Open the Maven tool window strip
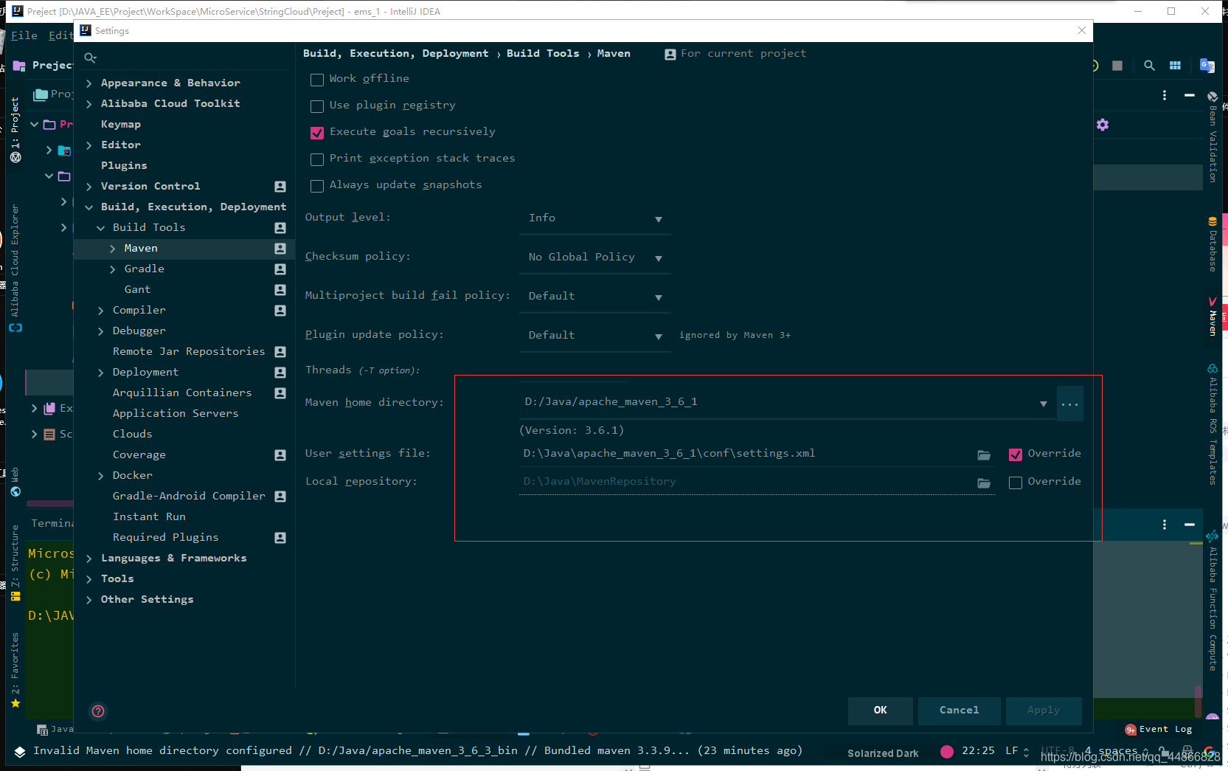This screenshot has height=771, width=1228. click(1213, 317)
